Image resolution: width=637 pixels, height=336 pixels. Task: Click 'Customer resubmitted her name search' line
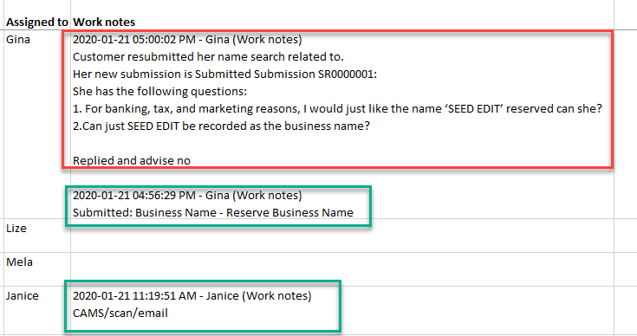[x=208, y=57]
